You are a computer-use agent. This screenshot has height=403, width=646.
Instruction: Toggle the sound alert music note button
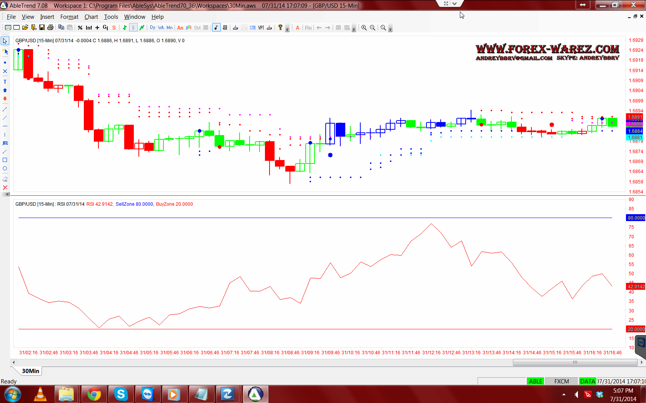click(x=216, y=28)
